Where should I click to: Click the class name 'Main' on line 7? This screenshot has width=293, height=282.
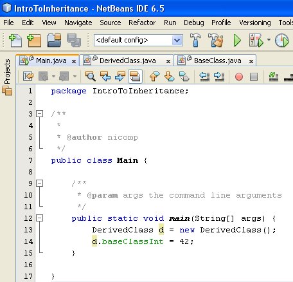[x=127, y=160]
